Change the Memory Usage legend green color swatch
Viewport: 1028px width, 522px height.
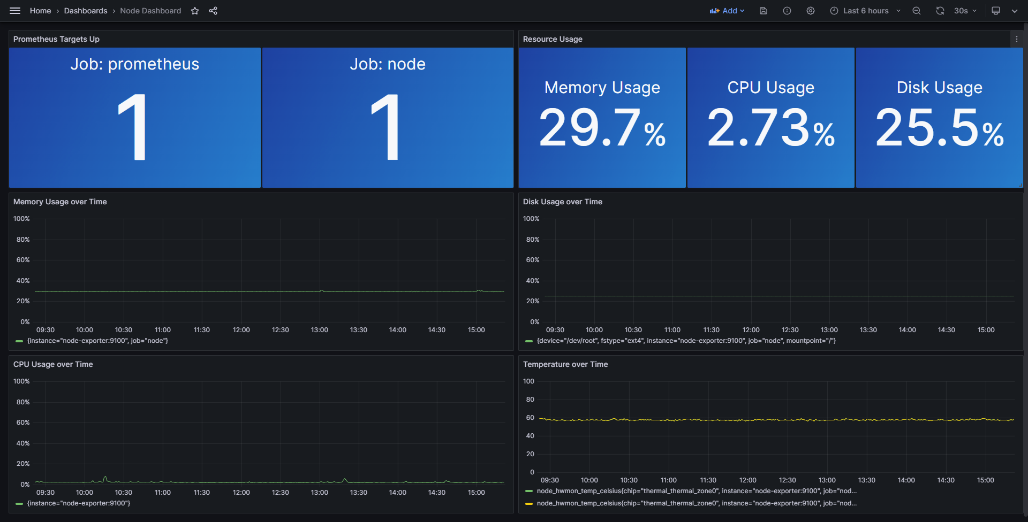19,341
